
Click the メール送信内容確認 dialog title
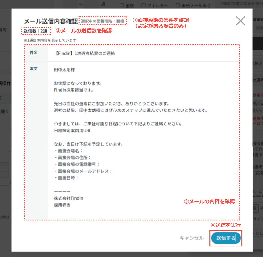(x=51, y=21)
